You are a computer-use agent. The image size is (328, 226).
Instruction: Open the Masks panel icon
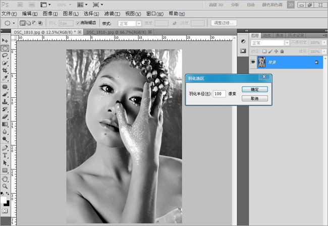tap(243, 51)
